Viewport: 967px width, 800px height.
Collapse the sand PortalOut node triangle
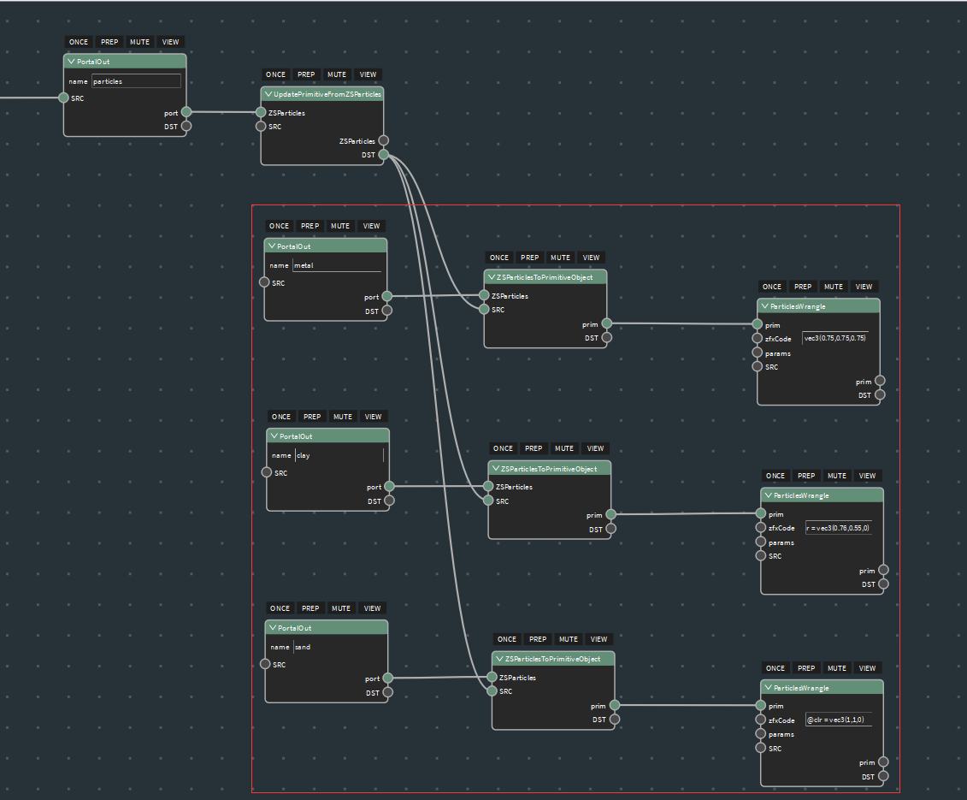point(273,627)
